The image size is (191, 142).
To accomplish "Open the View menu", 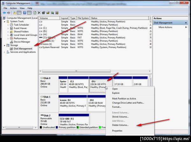I will pos(22,8).
